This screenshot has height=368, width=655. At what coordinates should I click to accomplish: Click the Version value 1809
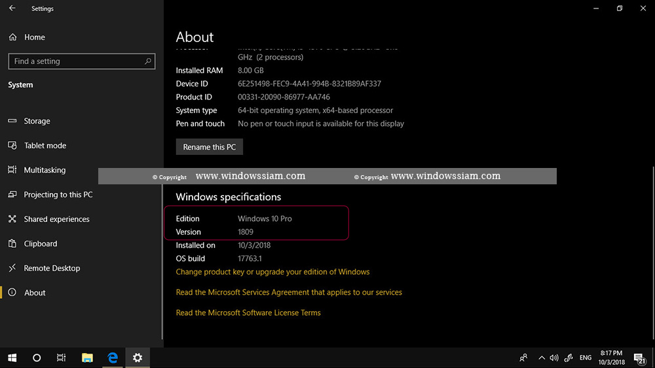coord(246,232)
